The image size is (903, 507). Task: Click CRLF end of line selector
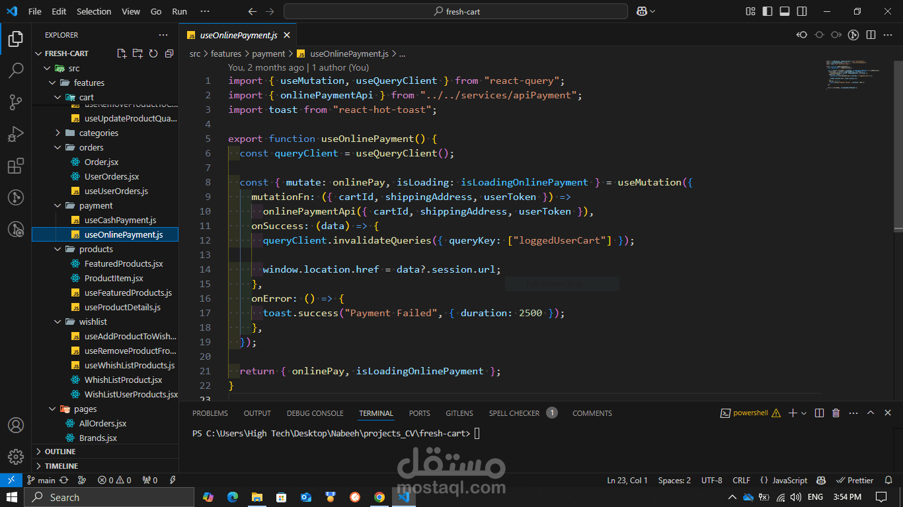click(741, 481)
